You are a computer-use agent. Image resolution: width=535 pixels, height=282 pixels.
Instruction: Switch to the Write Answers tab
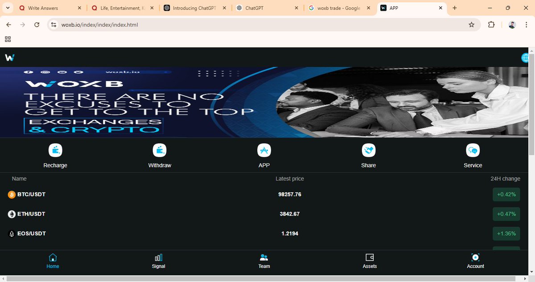[x=50, y=8]
